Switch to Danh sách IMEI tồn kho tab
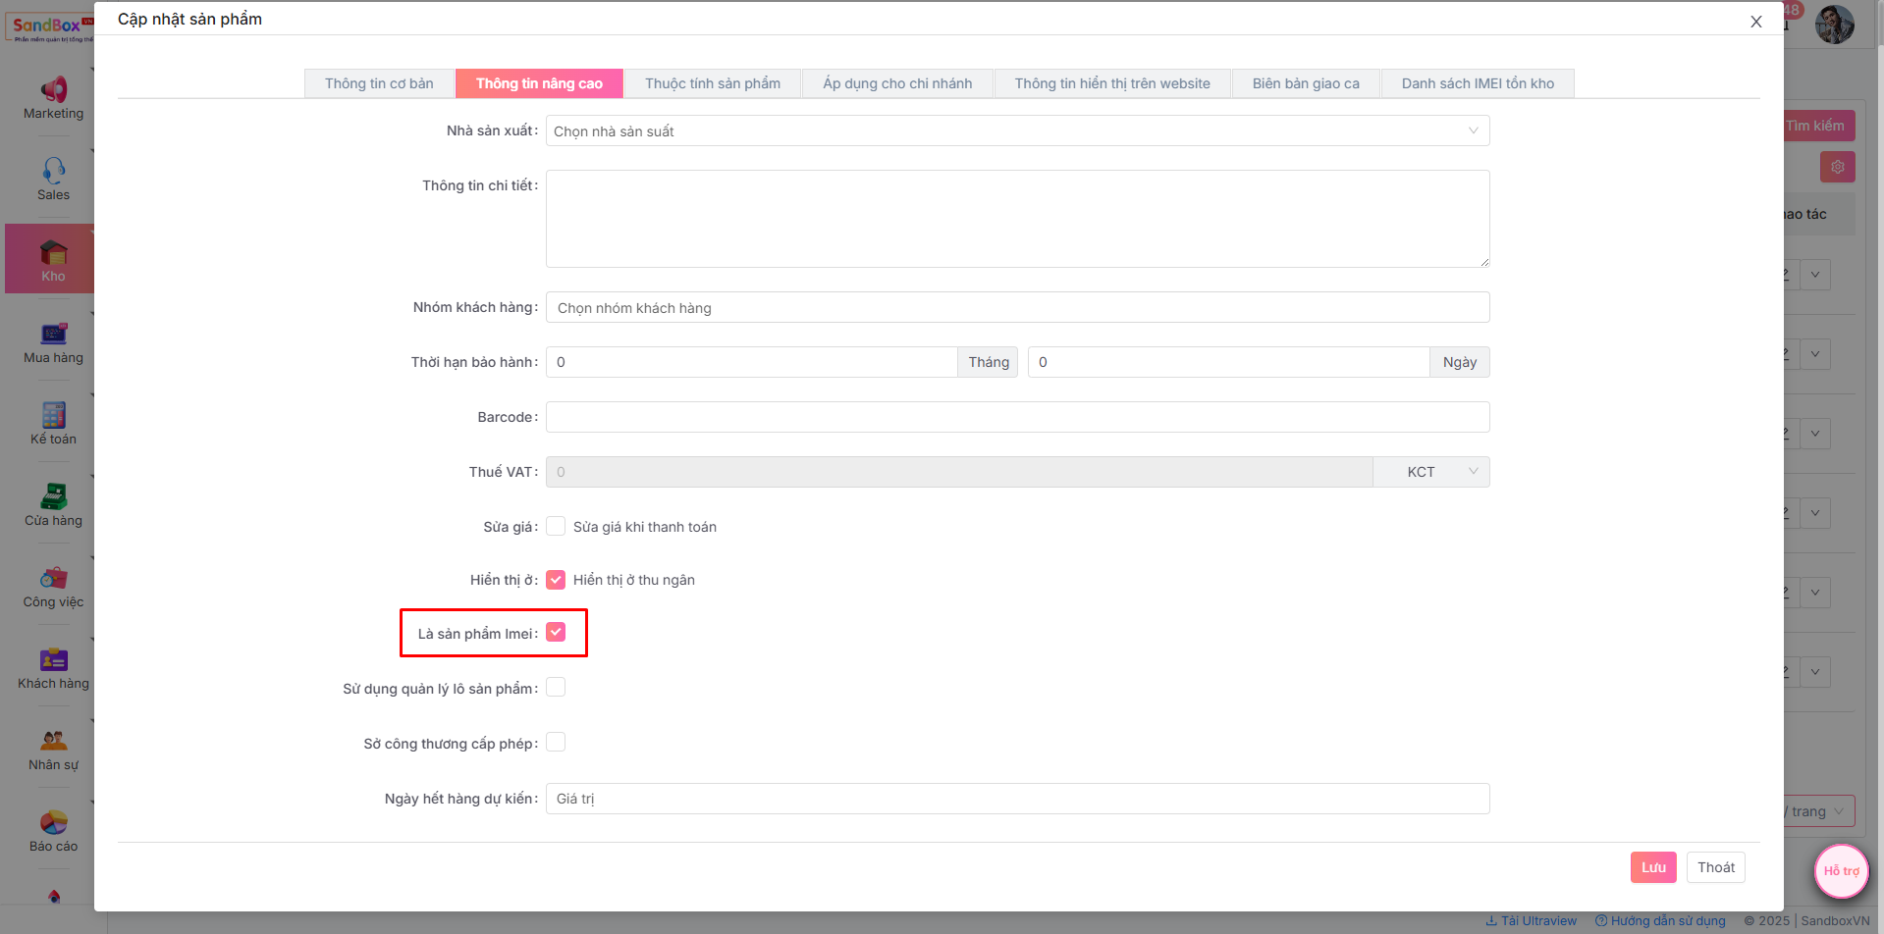The height and width of the screenshot is (934, 1884). (1477, 83)
